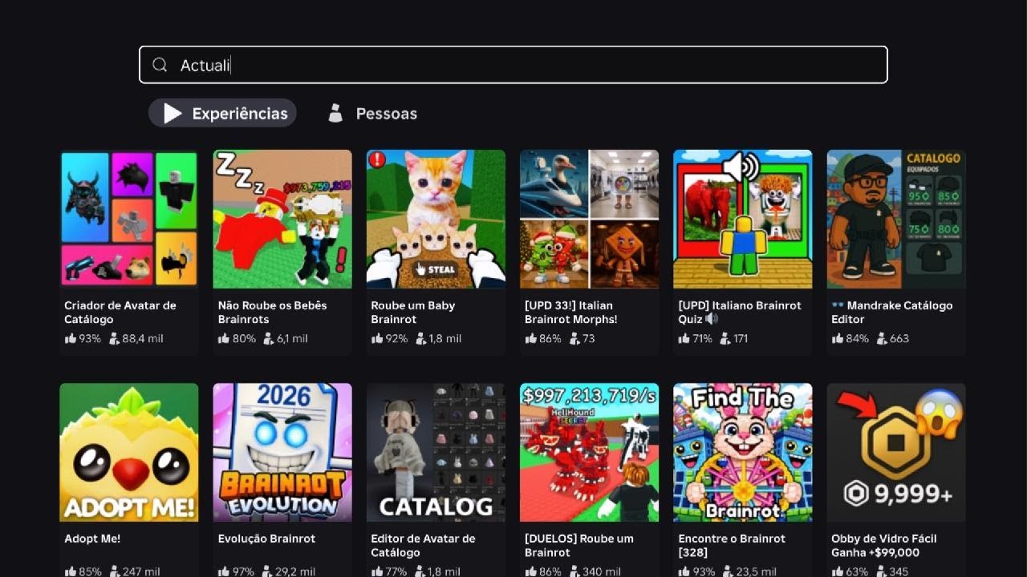Click the play icon in the Experiências tab

click(x=172, y=113)
